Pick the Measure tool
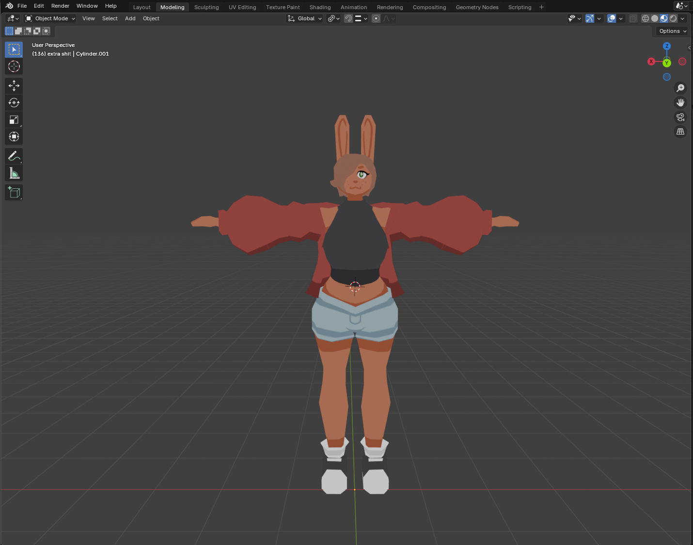Screen dimensions: 693x545 (14, 173)
